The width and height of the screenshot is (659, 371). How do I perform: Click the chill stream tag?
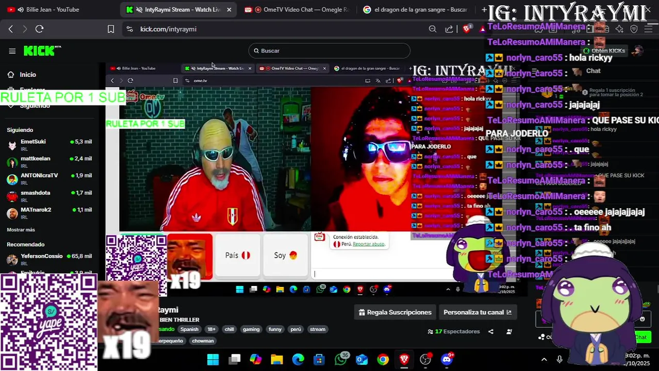[229, 329]
